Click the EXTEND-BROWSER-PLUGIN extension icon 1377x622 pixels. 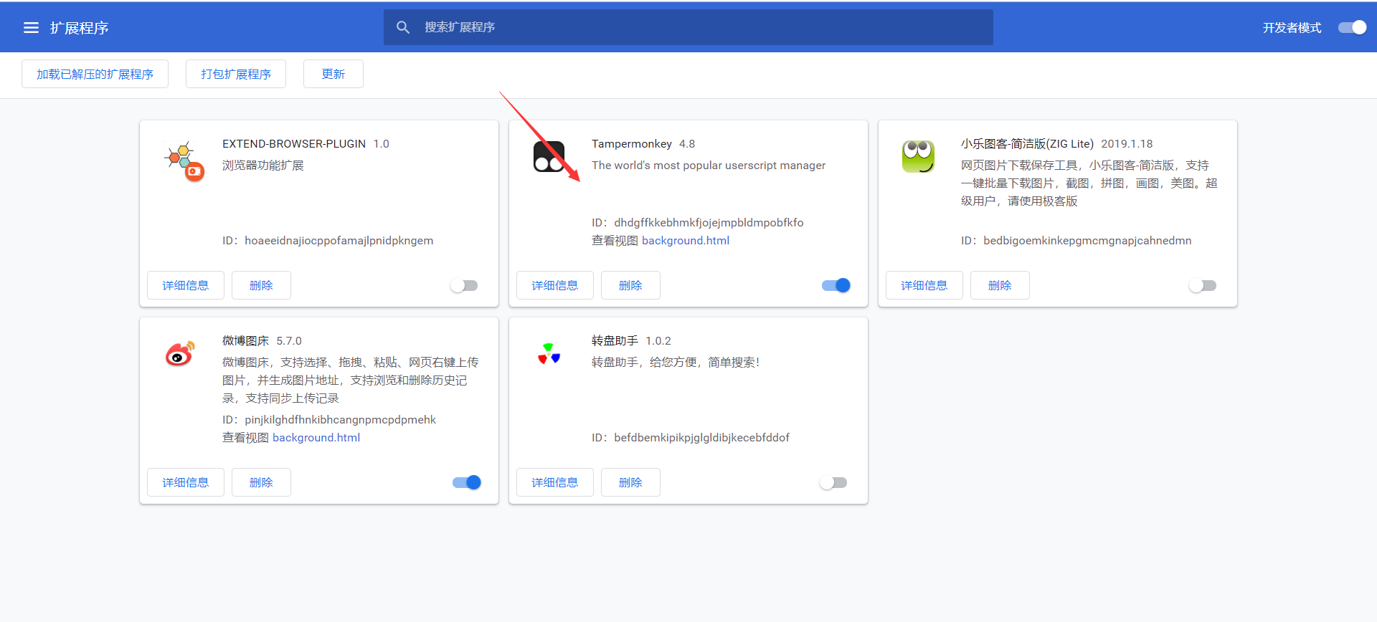pyautogui.click(x=185, y=161)
